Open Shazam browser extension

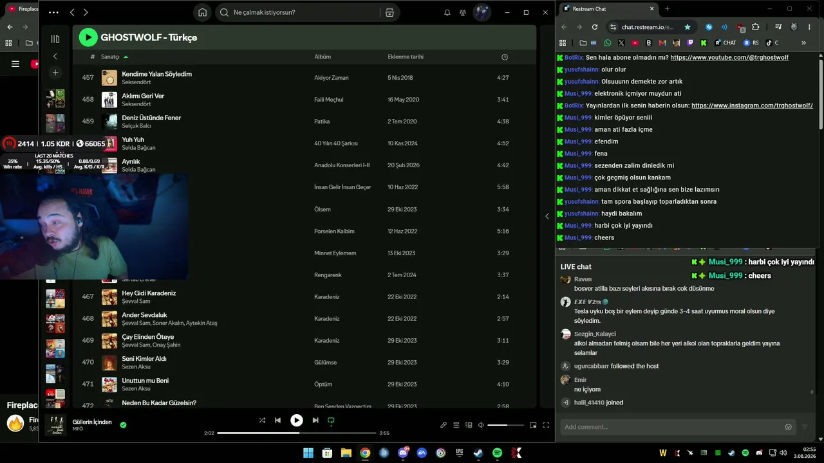click(x=709, y=27)
